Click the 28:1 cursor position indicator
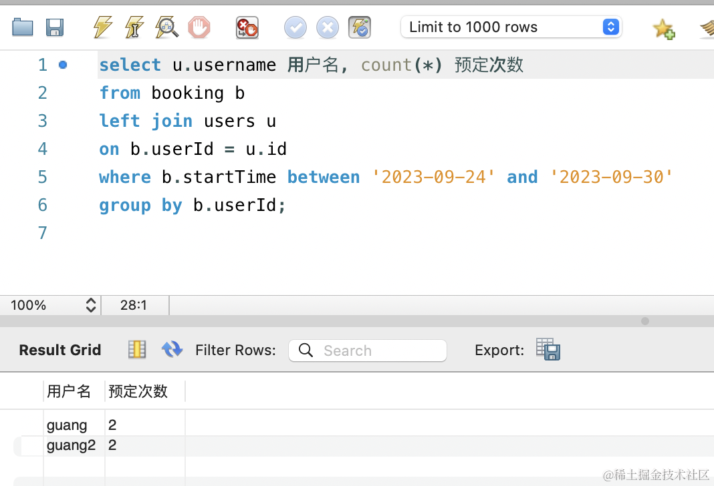 134,305
